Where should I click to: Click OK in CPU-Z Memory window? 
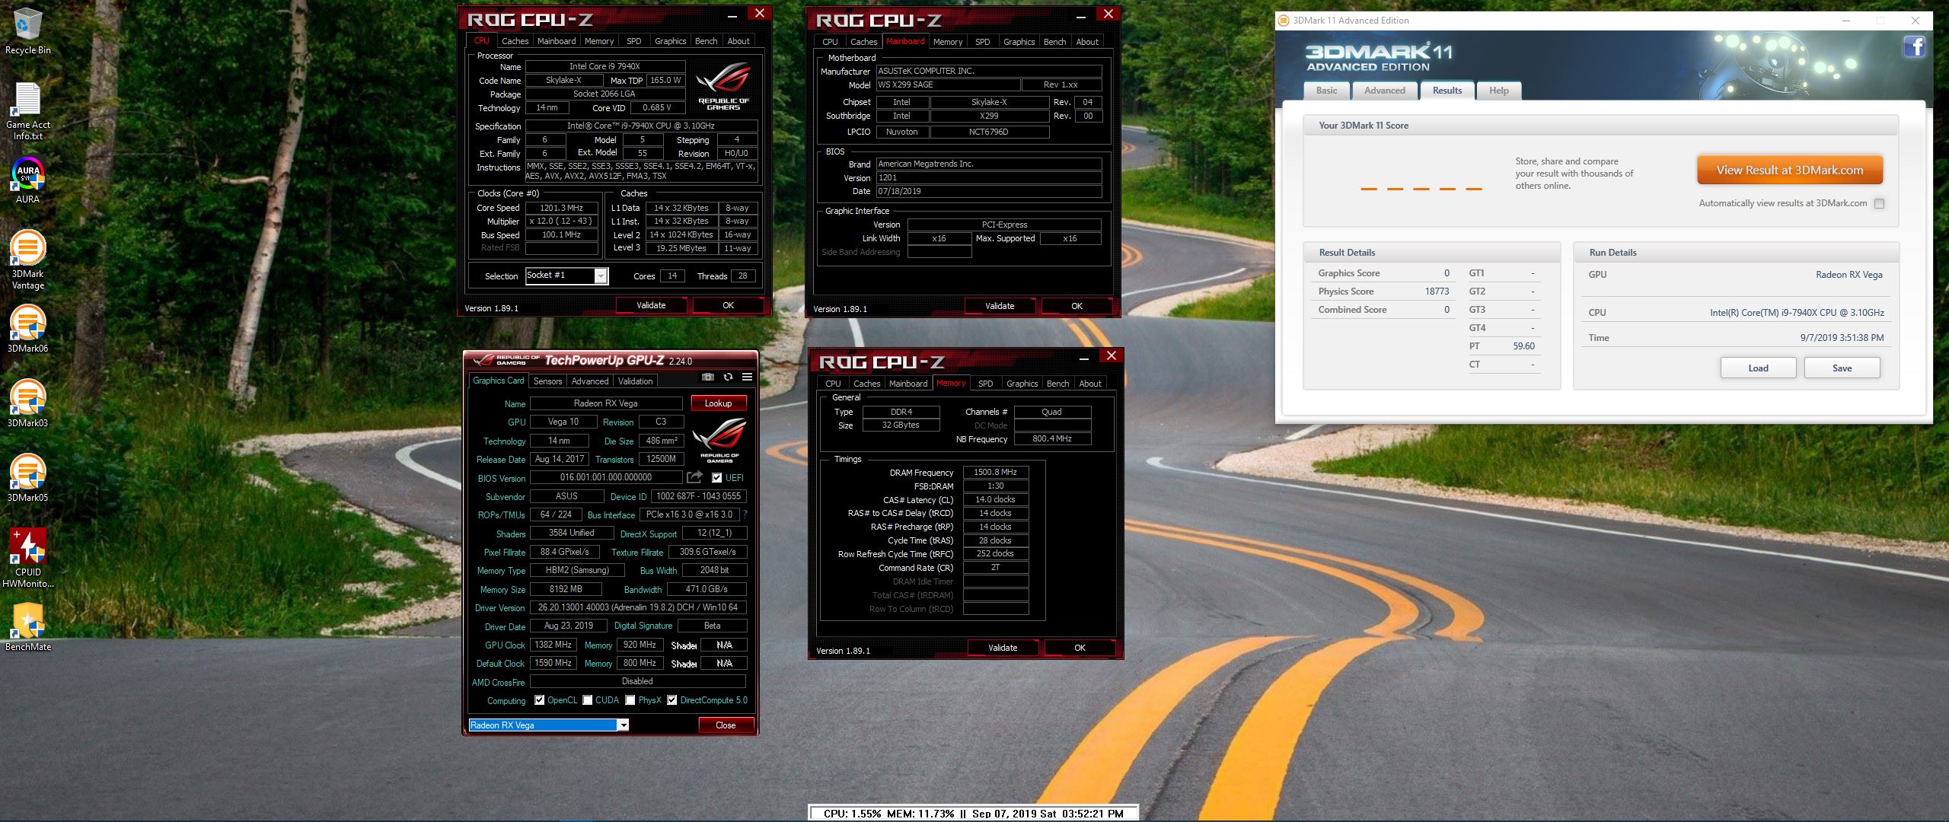pos(1080,648)
